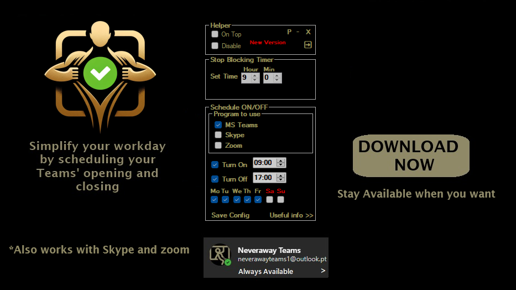Click the '*Also works with Skype and zoom' text

[100, 250]
